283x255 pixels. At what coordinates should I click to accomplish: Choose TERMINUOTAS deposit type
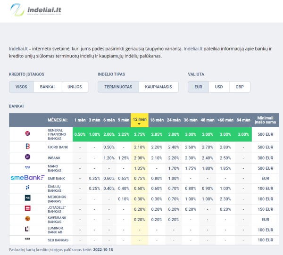118,87
